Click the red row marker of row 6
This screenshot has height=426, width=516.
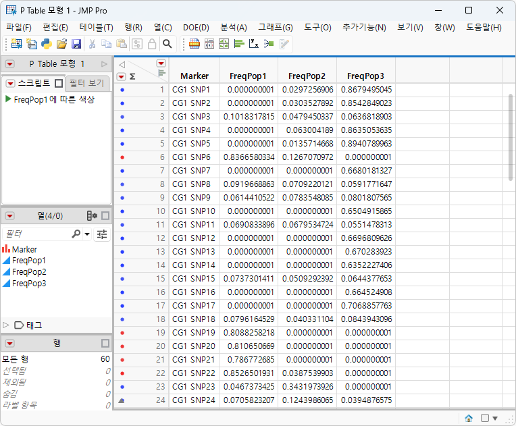point(122,157)
